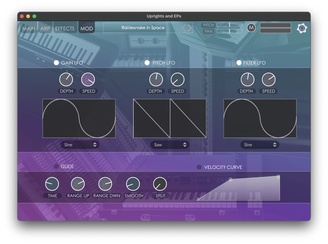Toggle the Pitch LFO switch
This screenshot has height=244, width=328.
tap(147, 63)
